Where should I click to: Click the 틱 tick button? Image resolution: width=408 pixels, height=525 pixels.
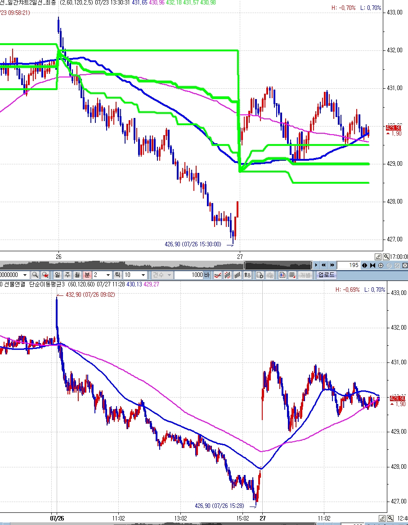(117, 275)
